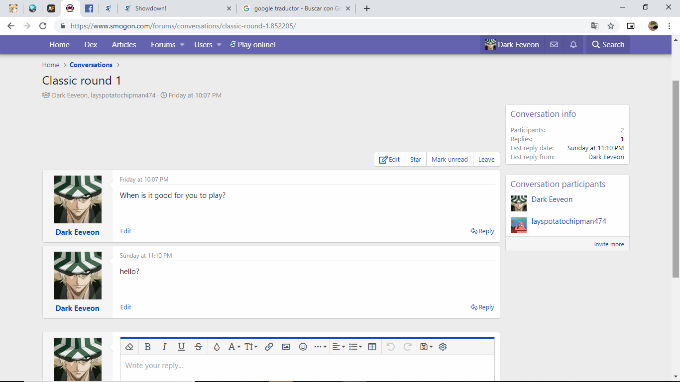Click the insert link icon
Image resolution: width=680 pixels, height=382 pixels.
tap(269, 347)
